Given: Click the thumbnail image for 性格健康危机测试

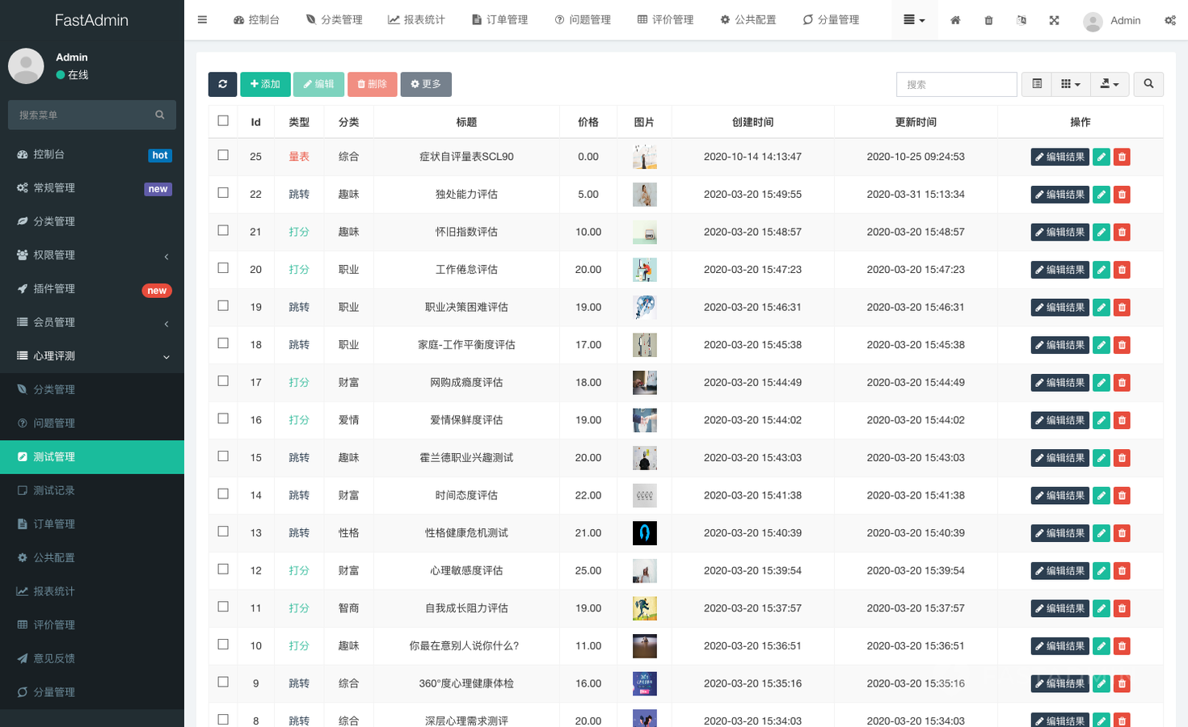Looking at the screenshot, I should [x=644, y=533].
